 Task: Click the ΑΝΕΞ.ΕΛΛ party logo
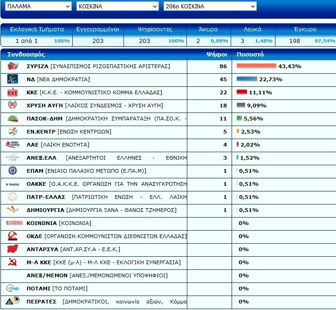13,157
